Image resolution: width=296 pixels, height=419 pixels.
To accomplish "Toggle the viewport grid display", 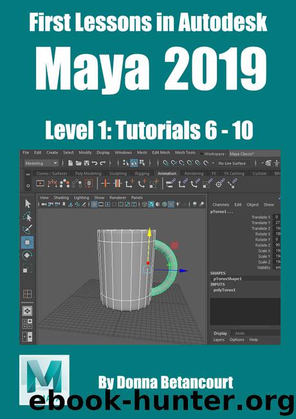I will [x=94, y=204].
